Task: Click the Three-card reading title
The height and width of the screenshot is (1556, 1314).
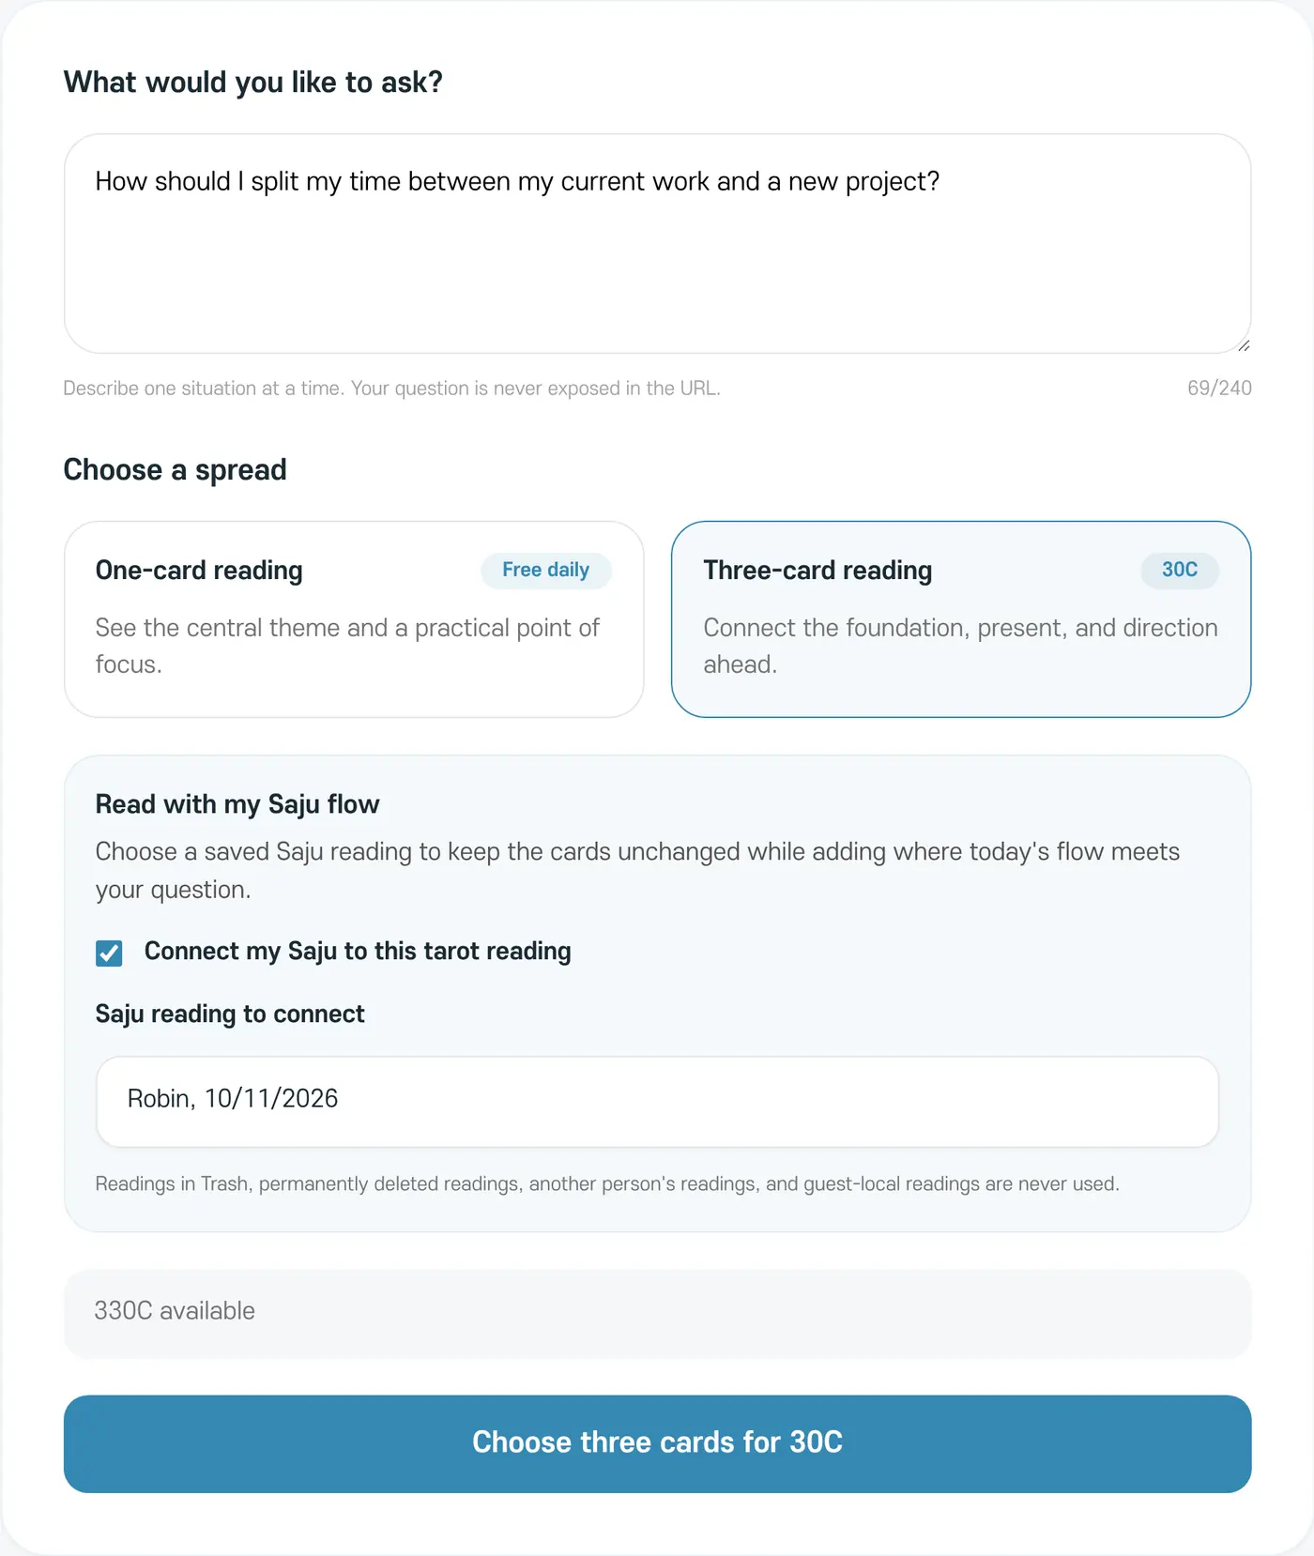Action: pos(817,571)
